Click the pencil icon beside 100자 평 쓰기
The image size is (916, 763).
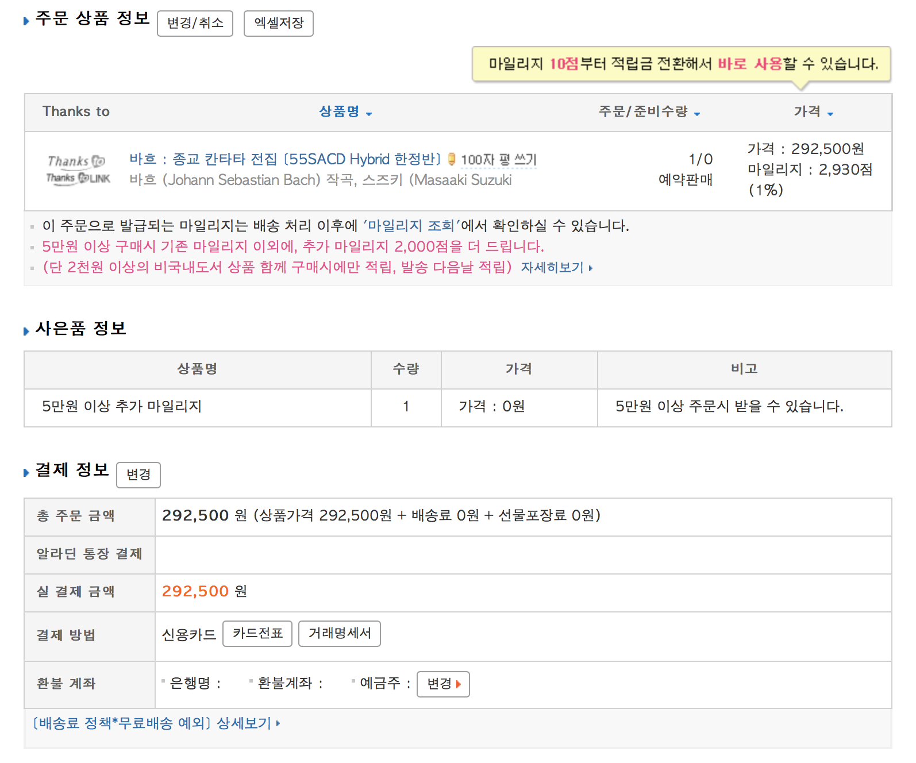[452, 159]
